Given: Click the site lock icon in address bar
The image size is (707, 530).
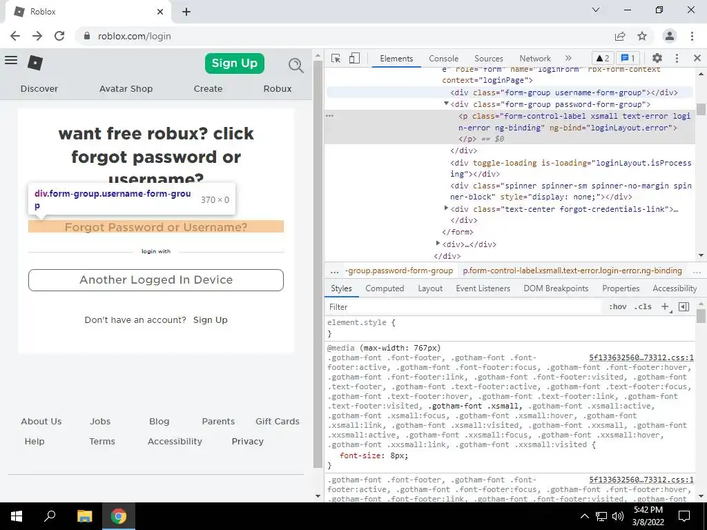Looking at the screenshot, I should 88,36.
